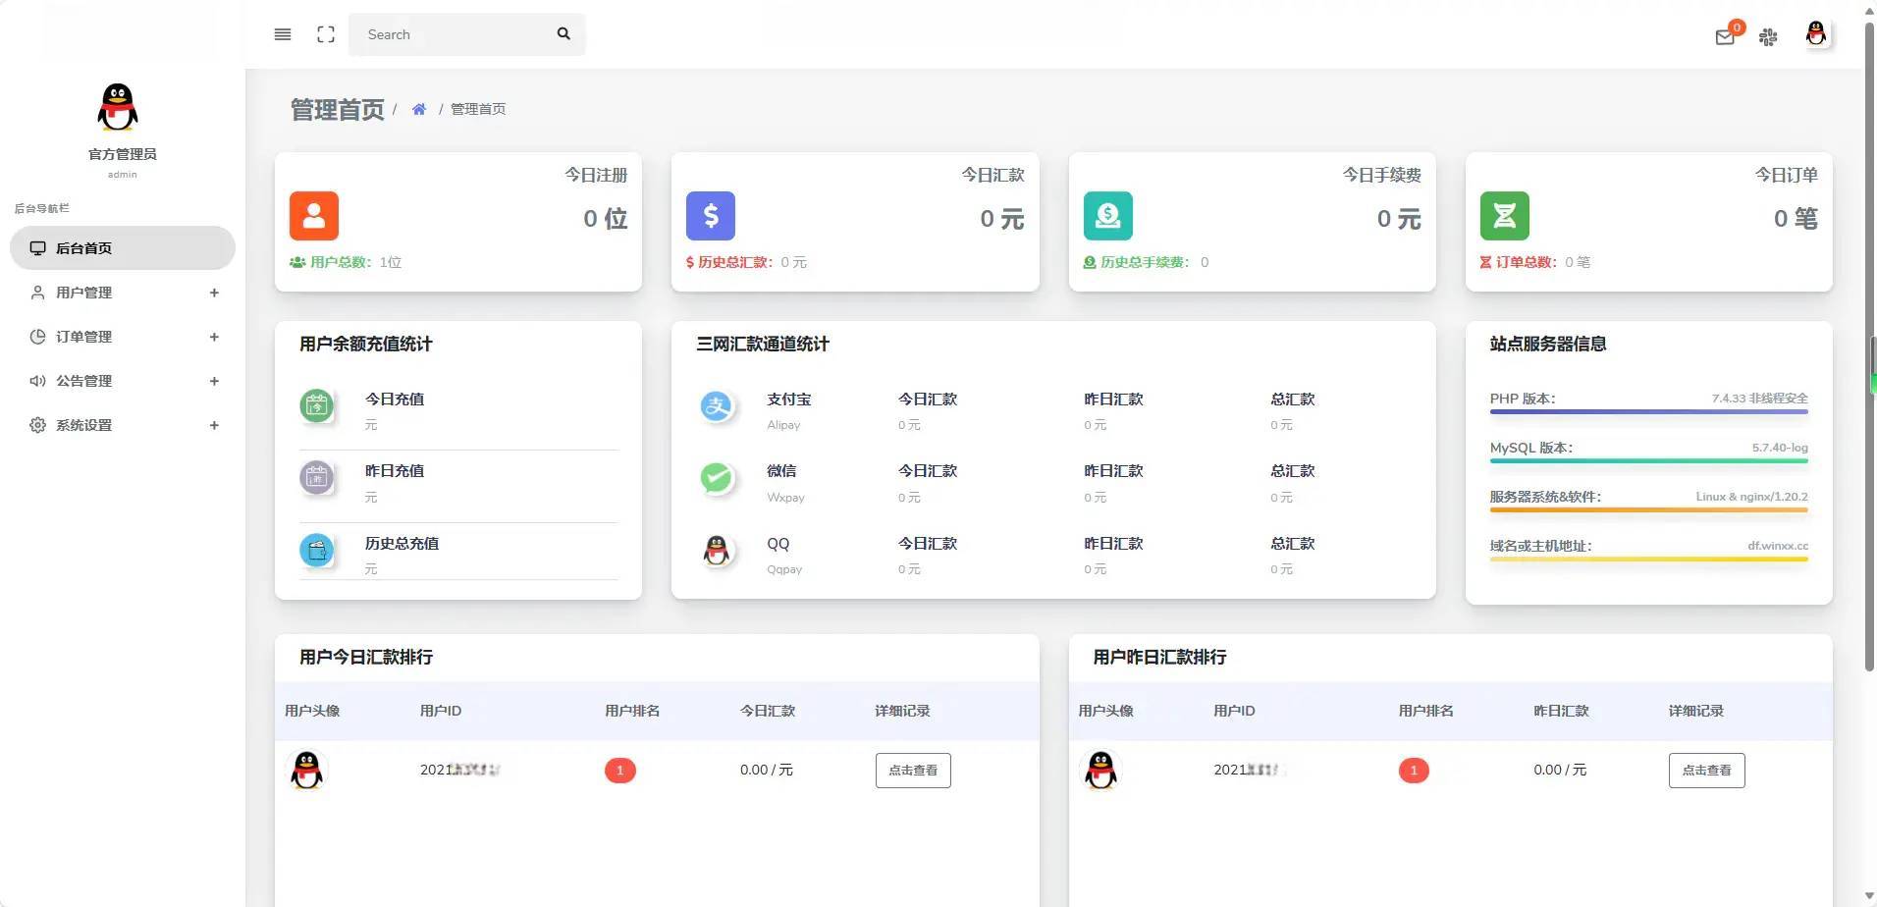The width and height of the screenshot is (1877, 907).
Task: Click 点击查看 in yesterday's payment ranking
Action: [x=1706, y=770]
